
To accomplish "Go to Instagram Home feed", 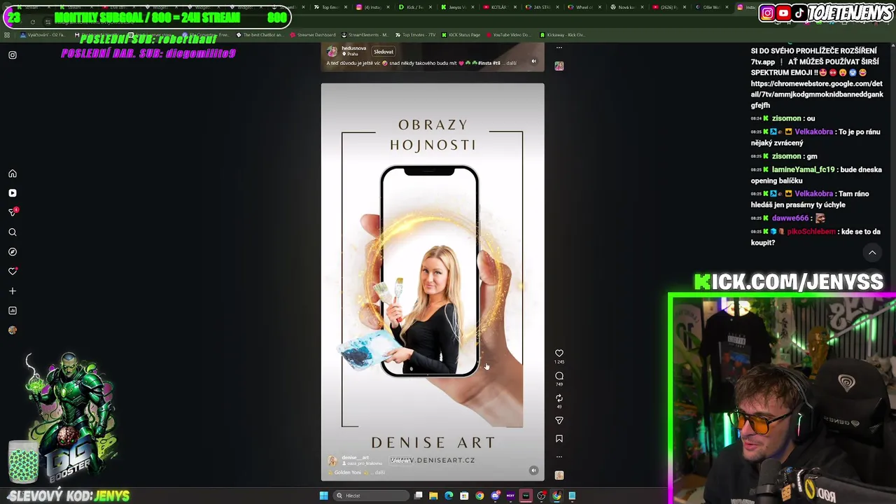I will pos(13,174).
